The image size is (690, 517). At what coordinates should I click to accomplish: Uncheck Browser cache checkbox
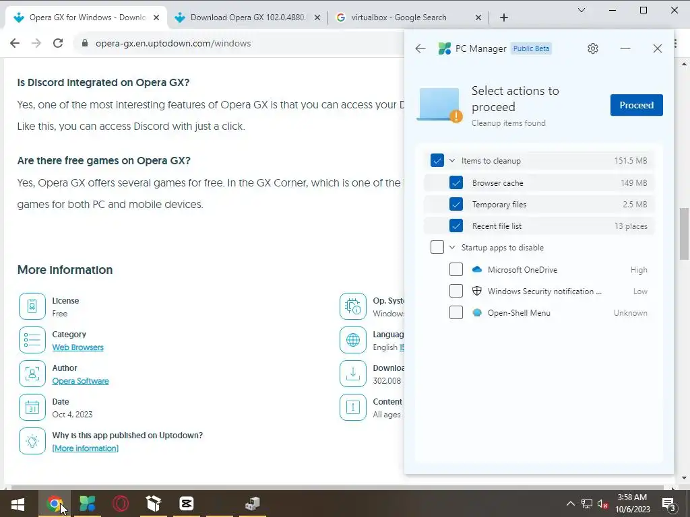tap(456, 182)
